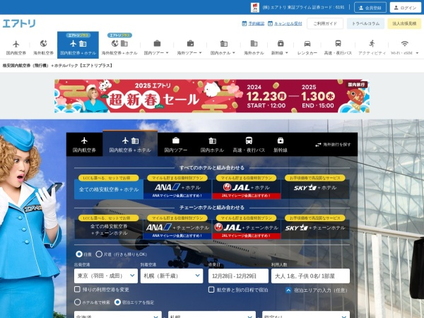
Task: Click 搭乗日 date field 12月28日-12月29日
Action: [238, 276]
